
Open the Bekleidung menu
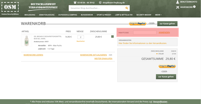(30, 15)
